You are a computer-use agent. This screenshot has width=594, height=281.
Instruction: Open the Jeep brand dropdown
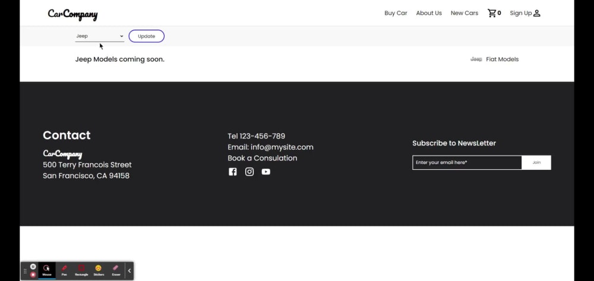tap(100, 36)
